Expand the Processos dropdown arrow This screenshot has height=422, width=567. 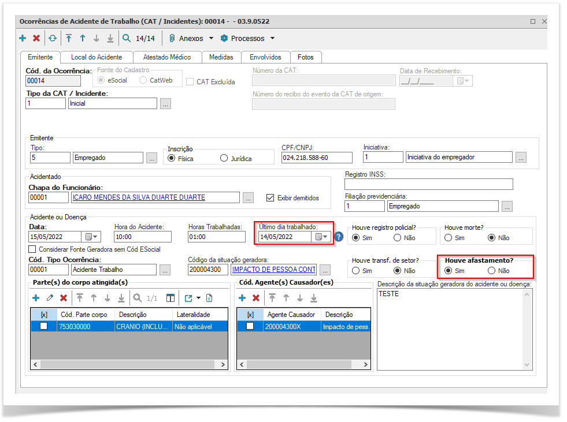click(273, 38)
